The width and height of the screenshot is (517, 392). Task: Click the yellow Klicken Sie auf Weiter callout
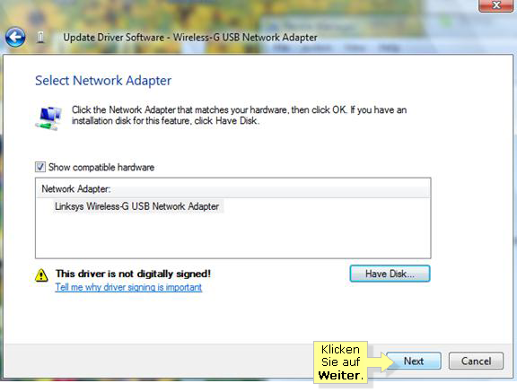coord(340,362)
